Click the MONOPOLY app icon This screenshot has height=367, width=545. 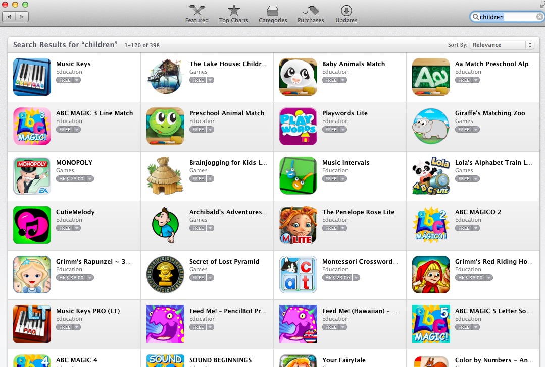point(32,175)
